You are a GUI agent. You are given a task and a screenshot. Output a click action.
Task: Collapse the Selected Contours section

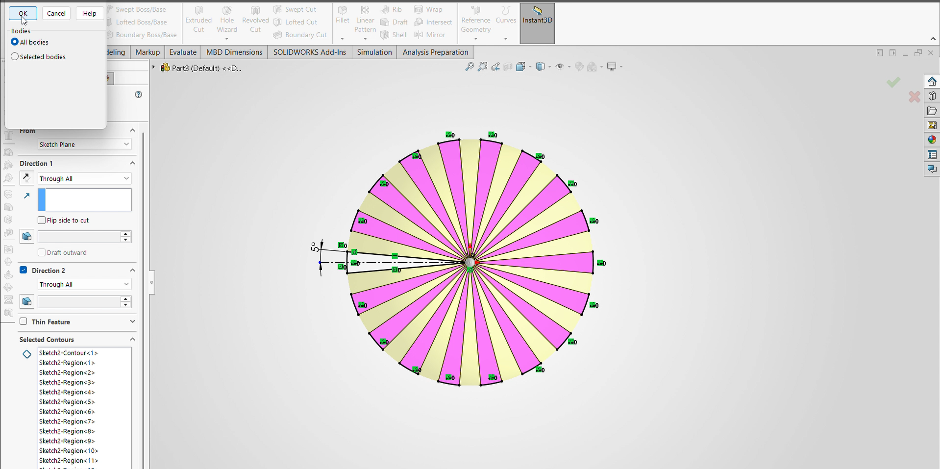coord(132,339)
